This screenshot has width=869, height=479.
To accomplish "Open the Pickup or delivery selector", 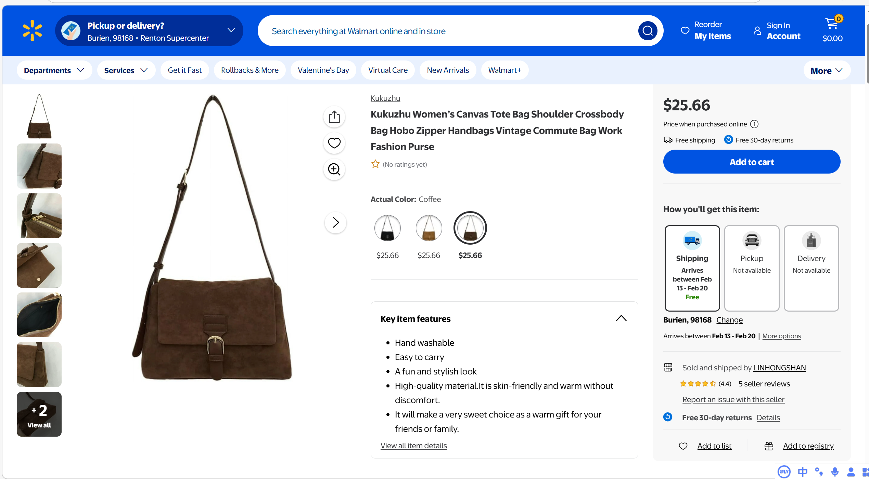I will coord(149,31).
